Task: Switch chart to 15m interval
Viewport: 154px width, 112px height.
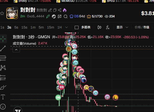Action: 50,27
